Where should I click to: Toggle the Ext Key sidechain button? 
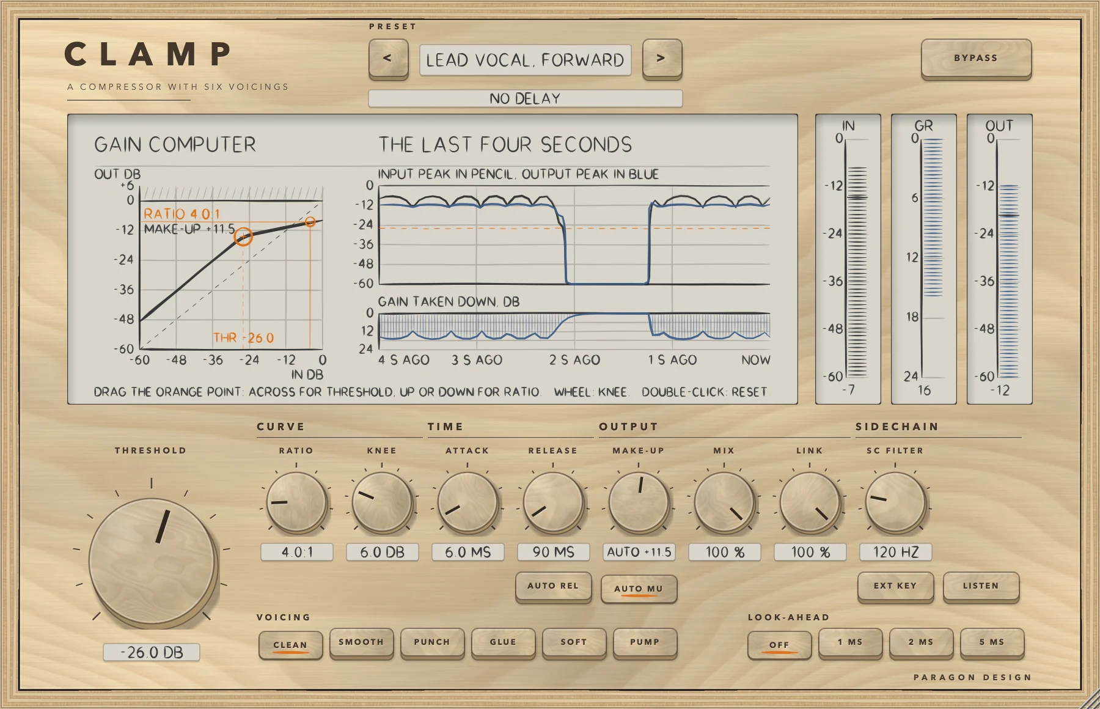click(x=896, y=587)
